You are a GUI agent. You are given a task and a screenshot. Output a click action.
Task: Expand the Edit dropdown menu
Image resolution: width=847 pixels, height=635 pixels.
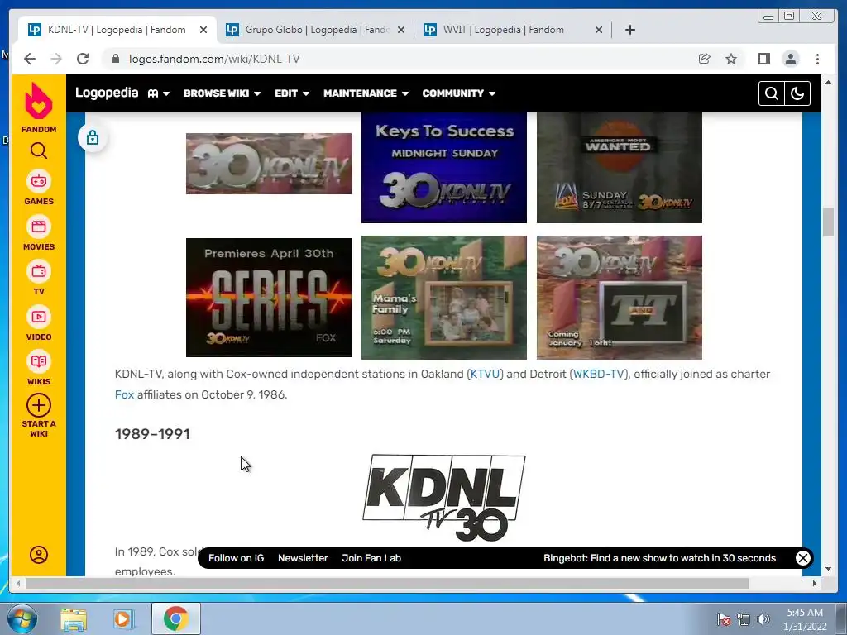(292, 93)
